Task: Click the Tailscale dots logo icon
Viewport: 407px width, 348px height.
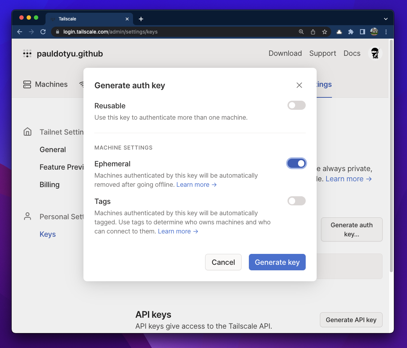Action: click(x=27, y=54)
